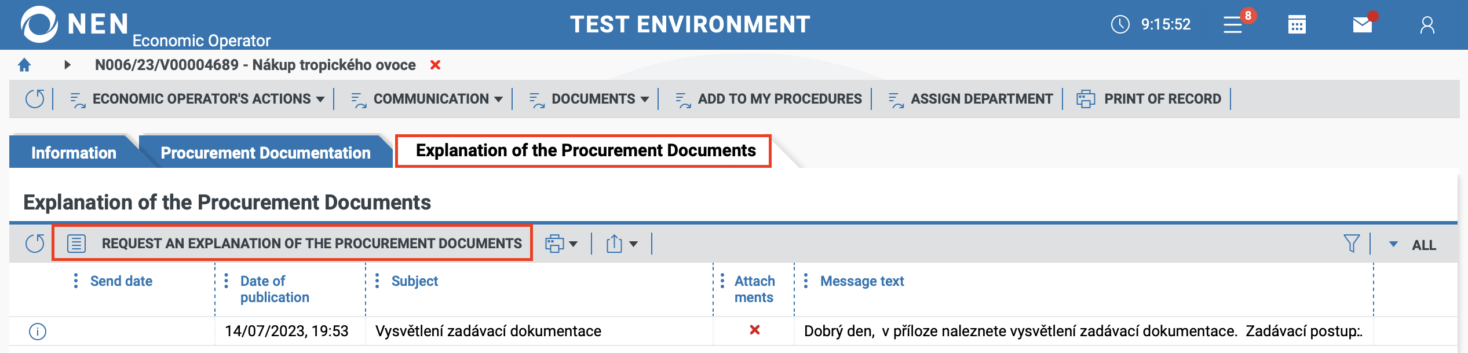Screen dimensions: 1468x353
Task: Open the print dropdown in list toolbar
Action: pyautogui.click(x=561, y=244)
